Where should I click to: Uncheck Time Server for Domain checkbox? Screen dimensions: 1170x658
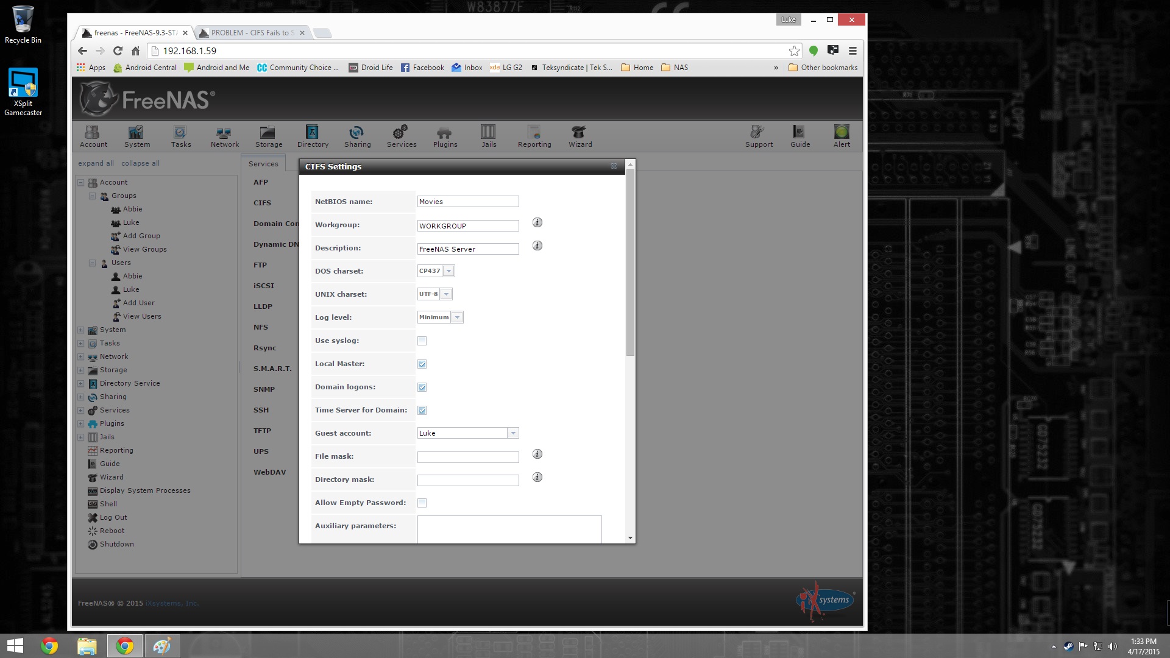[x=422, y=411]
